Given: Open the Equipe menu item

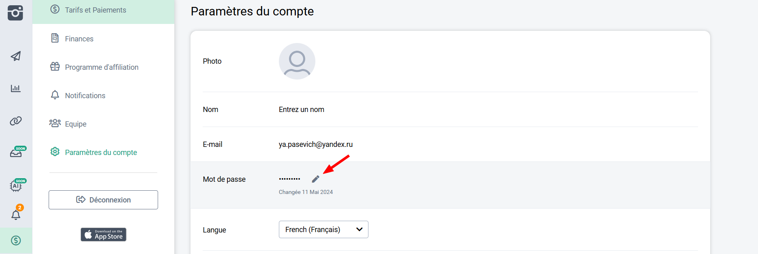Looking at the screenshot, I should (x=76, y=124).
